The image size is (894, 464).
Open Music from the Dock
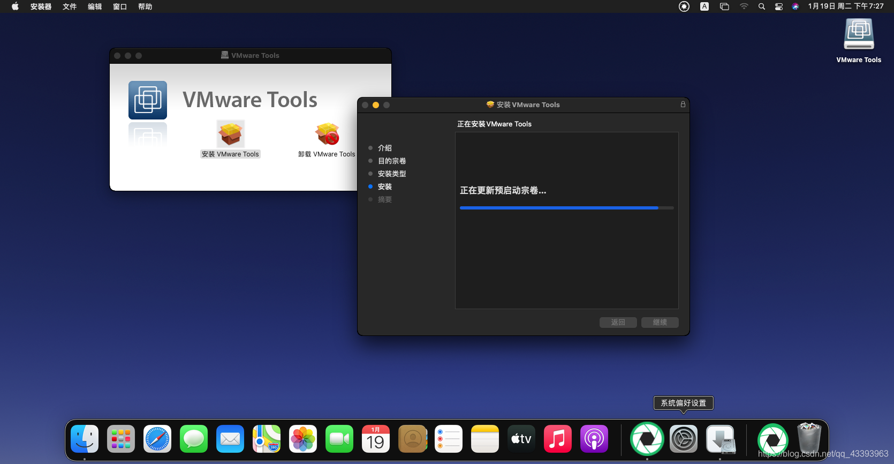[558, 439]
